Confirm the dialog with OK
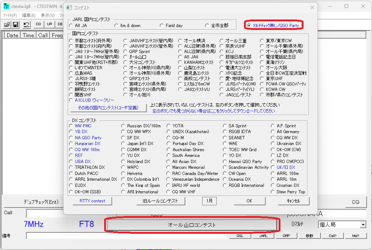The image size is (372, 250). pos(249,201)
